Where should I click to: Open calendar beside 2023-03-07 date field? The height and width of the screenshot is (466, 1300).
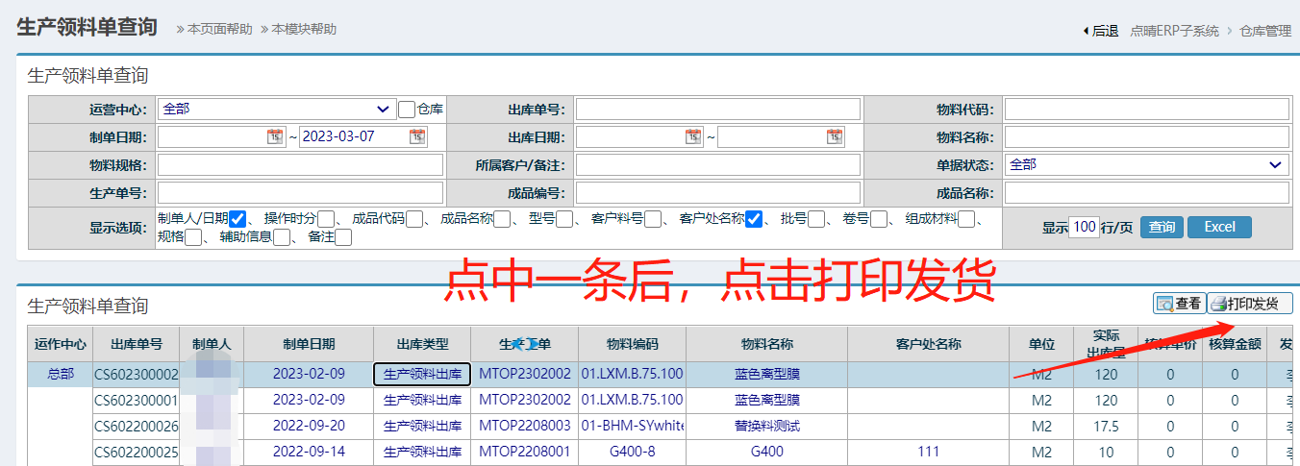(416, 136)
